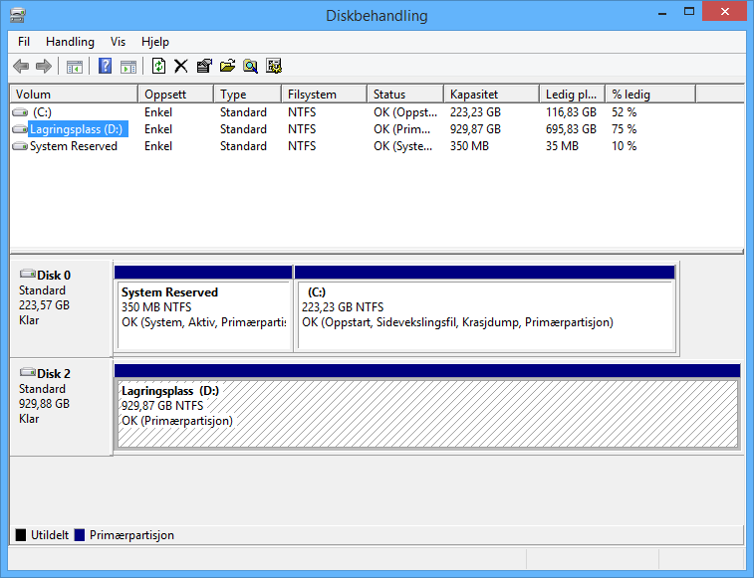Select the (C:) partition block on Disk 0
The width and height of the screenshot is (754, 578).
click(x=485, y=308)
